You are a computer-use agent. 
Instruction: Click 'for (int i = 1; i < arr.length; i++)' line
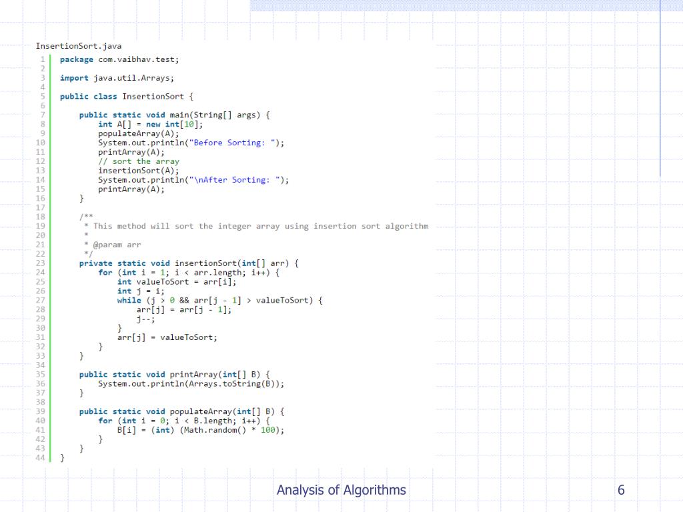click(189, 273)
